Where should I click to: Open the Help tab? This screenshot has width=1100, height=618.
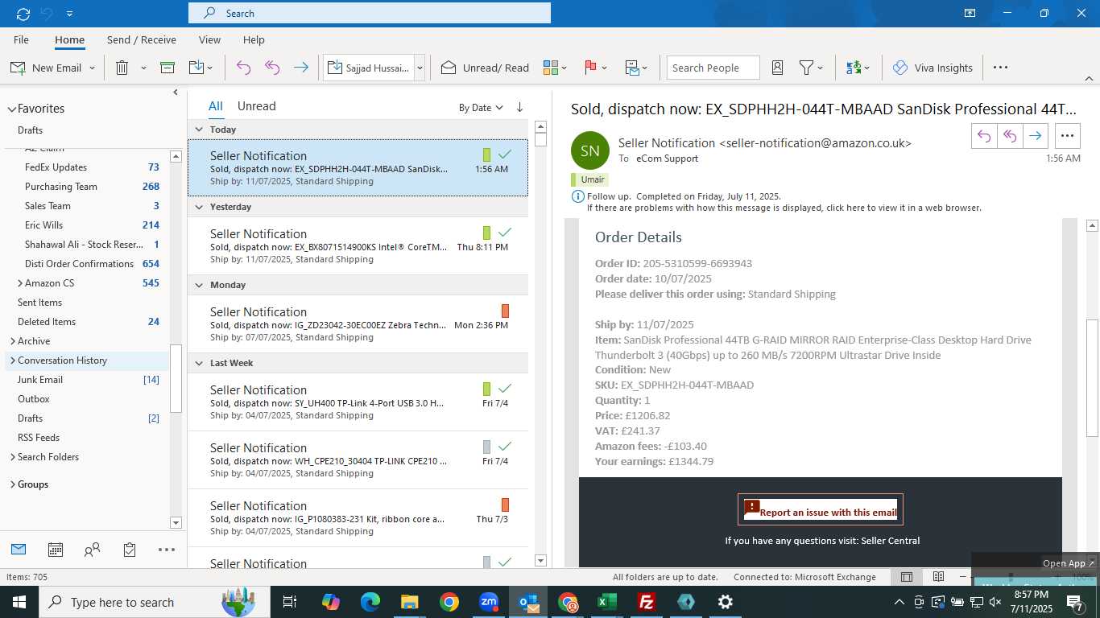(254, 39)
